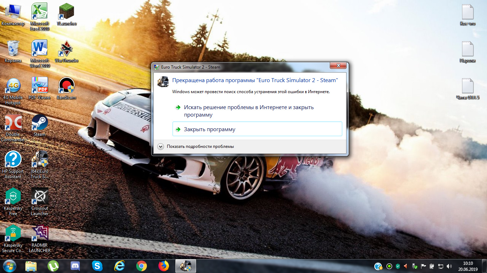Open the Кое что text file
Image resolution: width=487 pixels, height=273 pixels.
click(467, 15)
